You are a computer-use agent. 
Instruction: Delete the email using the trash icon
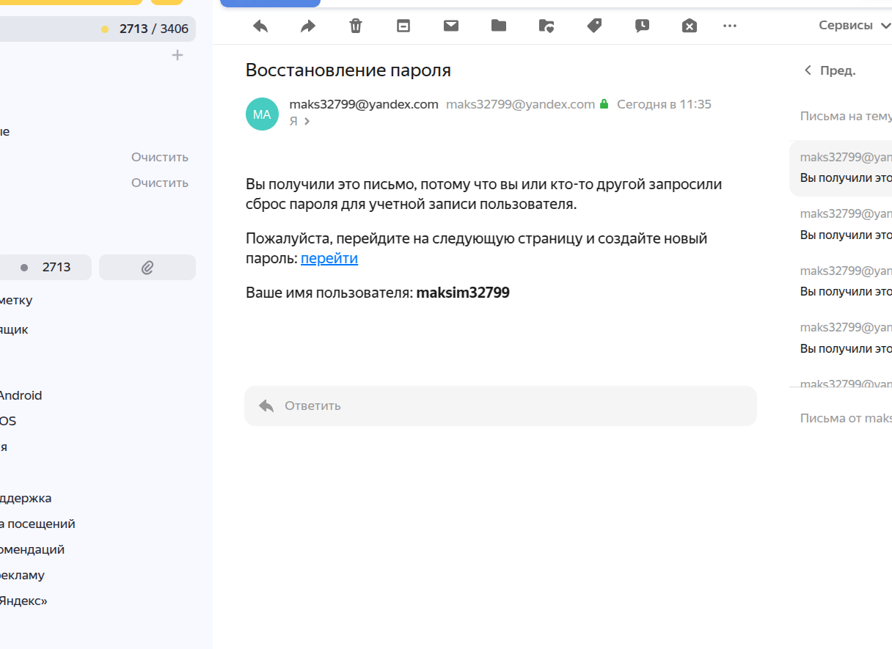click(x=355, y=26)
